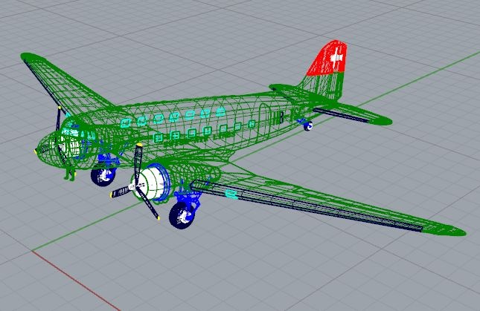
Task: Select the frontmost cyan cabin window in upper row
Action: (x=126, y=122)
